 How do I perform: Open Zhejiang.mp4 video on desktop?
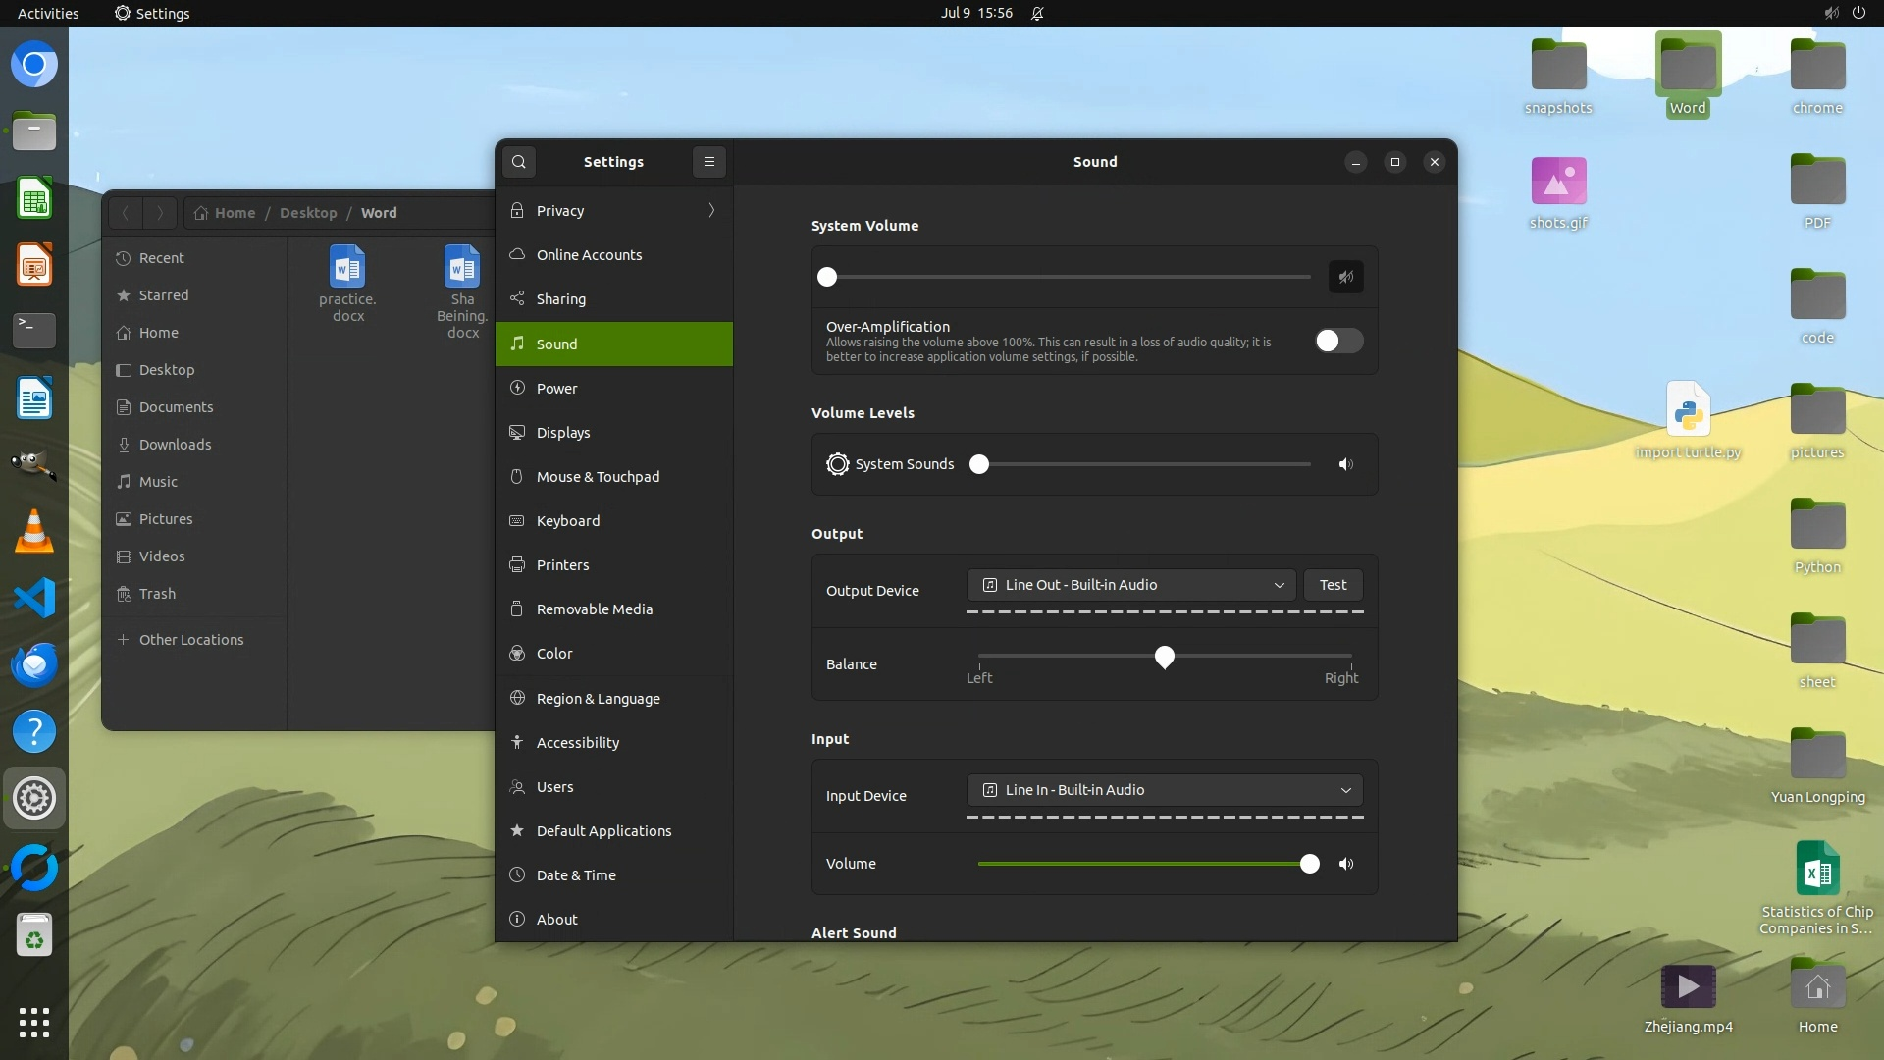click(1687, 987)
